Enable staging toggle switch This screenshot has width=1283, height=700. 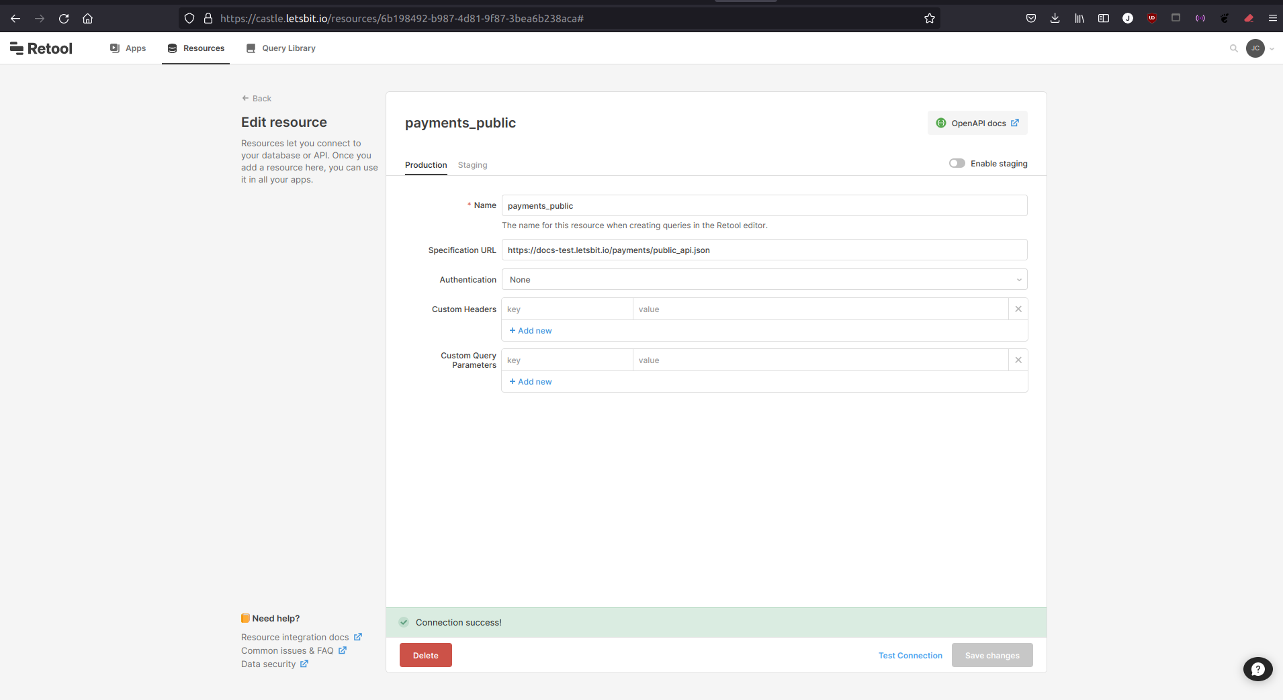coord(957,164)
